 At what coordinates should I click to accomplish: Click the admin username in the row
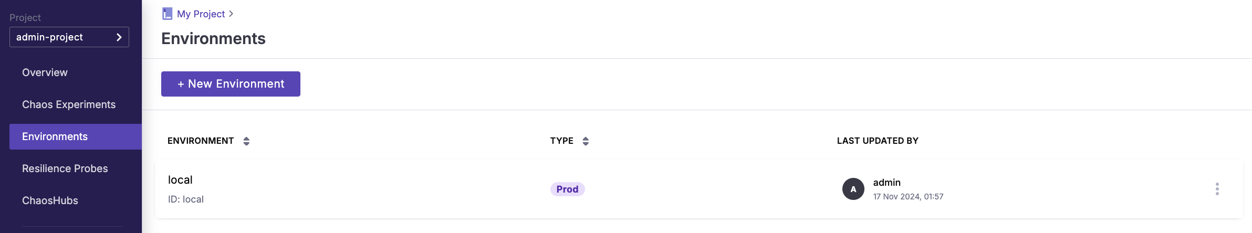click(886, 183)
